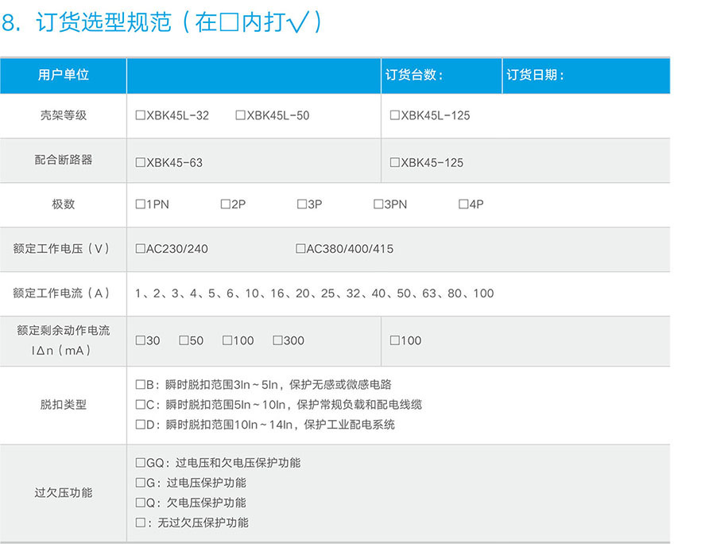Check the D type trip curve box
The width and height of the screenshot is (701, 544).
[141, 425]
